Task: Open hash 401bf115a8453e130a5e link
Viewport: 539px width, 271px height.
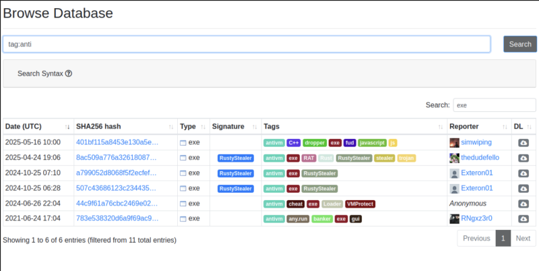Action: click(x=117, y=142)
